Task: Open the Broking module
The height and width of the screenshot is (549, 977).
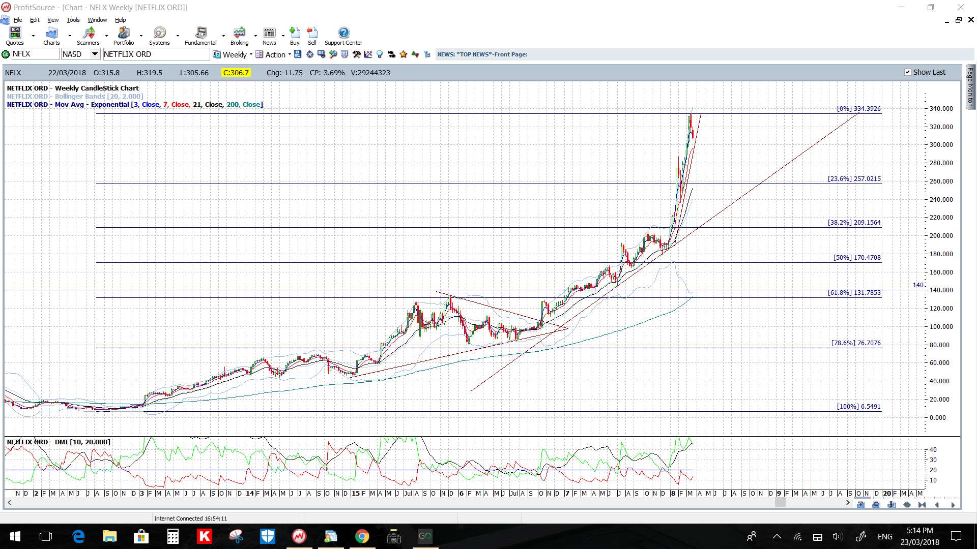Action: (x=239, y=36)
